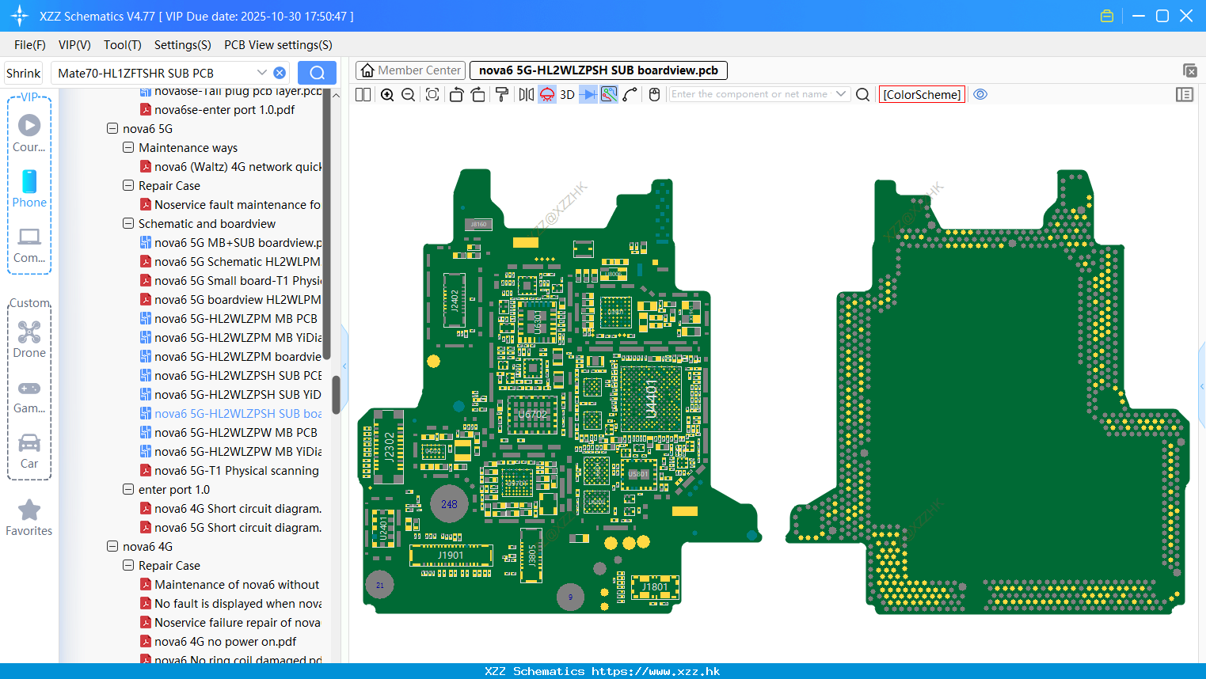Open the mouse settings icon

[x=654, y=95]
